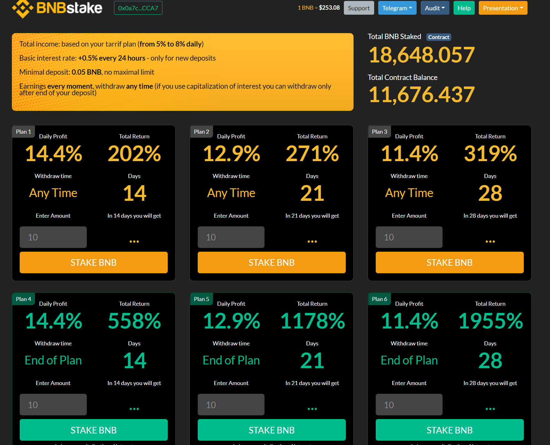Select the Plan 6 label tab

379,299
